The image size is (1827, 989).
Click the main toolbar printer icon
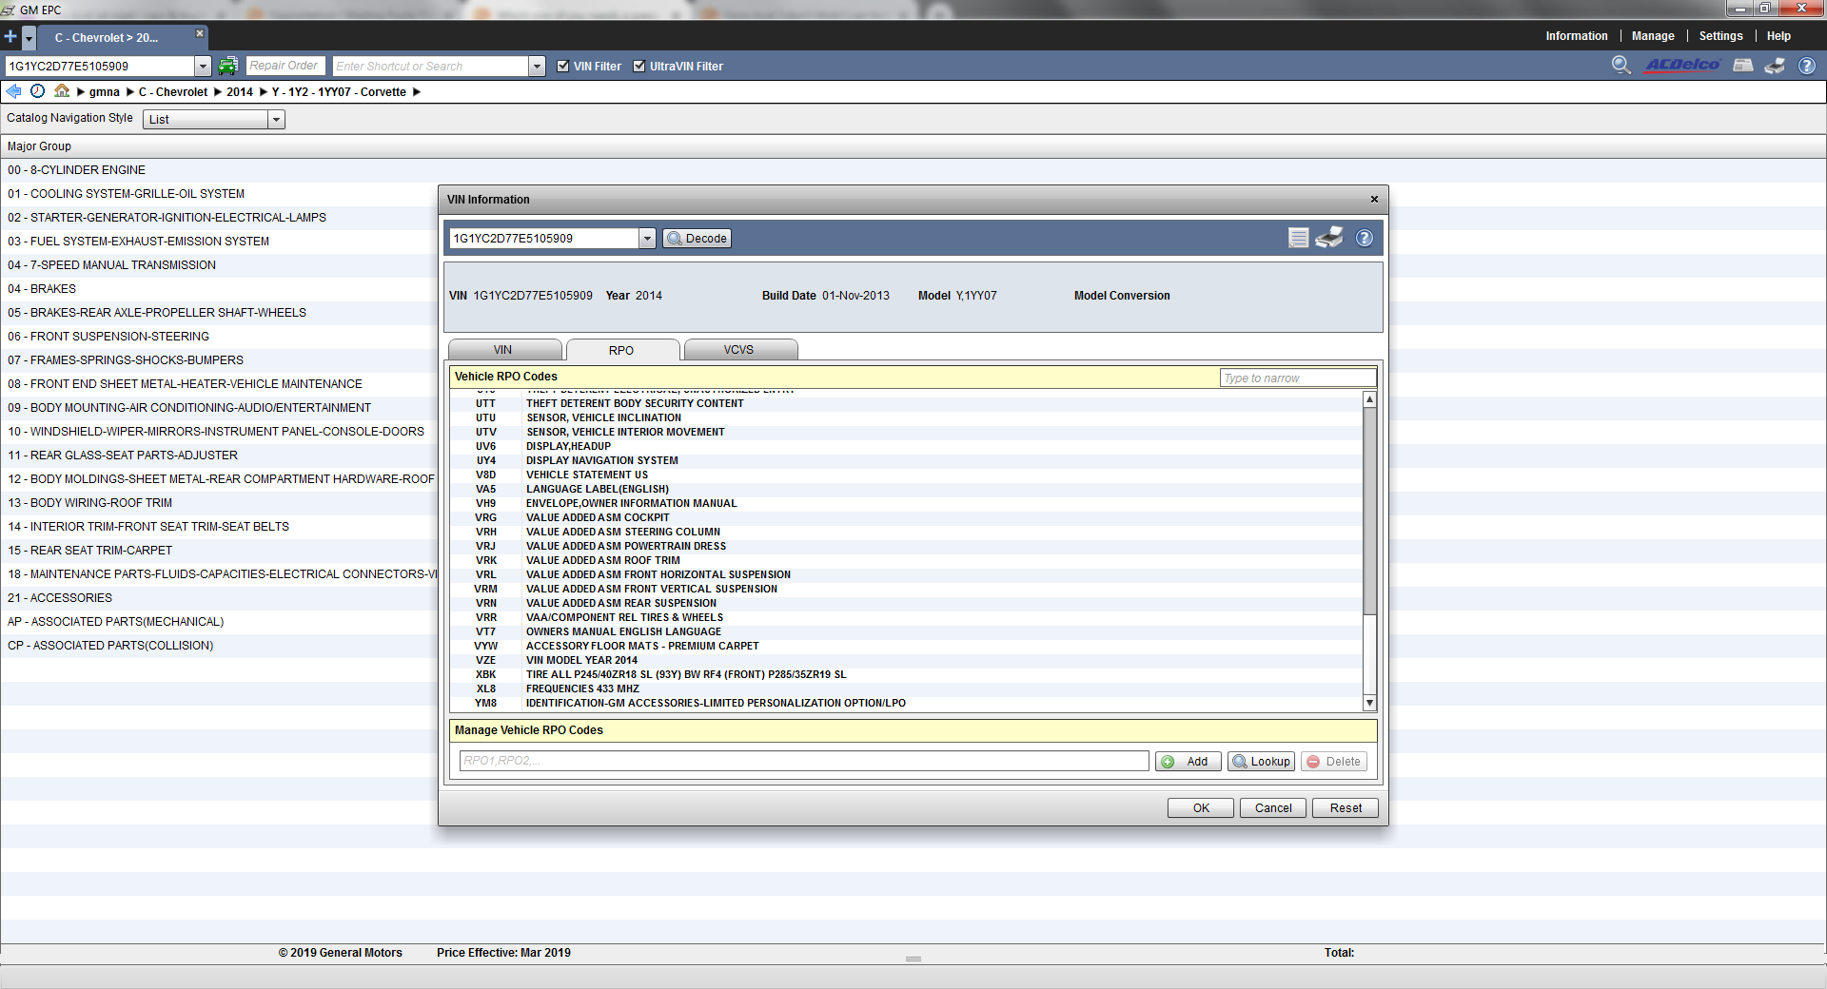tap(1775, 66)
